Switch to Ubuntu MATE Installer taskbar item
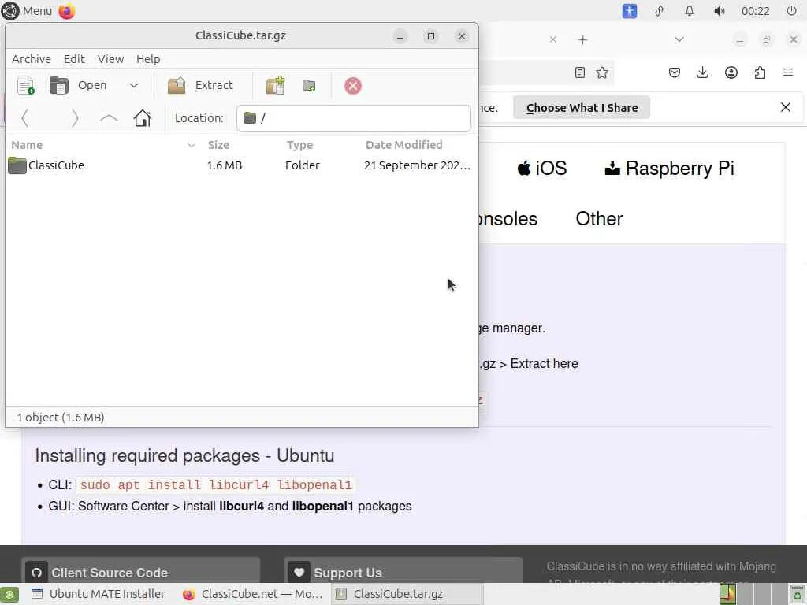The width and height of the screenshot is (807, 605). [98, 594]
